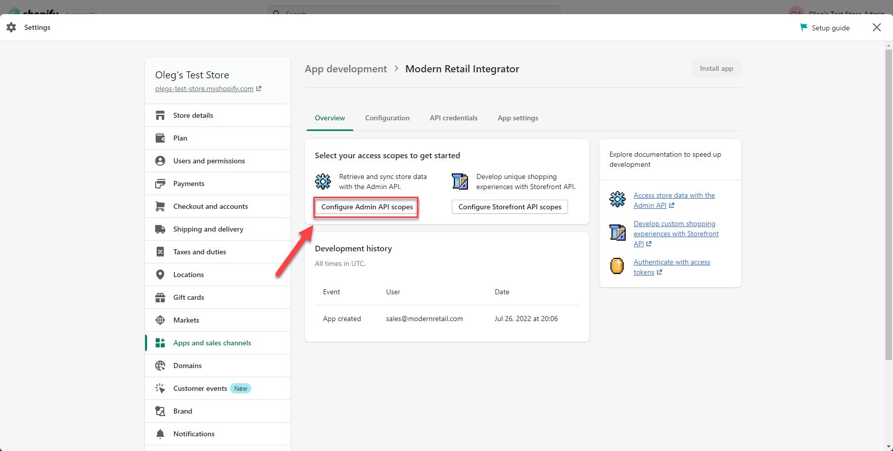
Task: Open Customer events settings
Action: 218,388
